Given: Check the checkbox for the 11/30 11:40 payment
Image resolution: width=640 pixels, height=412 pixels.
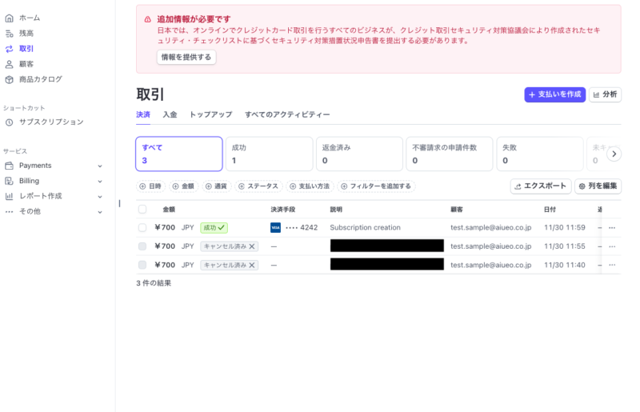Looking at the screenshot, I should (142, 265).
